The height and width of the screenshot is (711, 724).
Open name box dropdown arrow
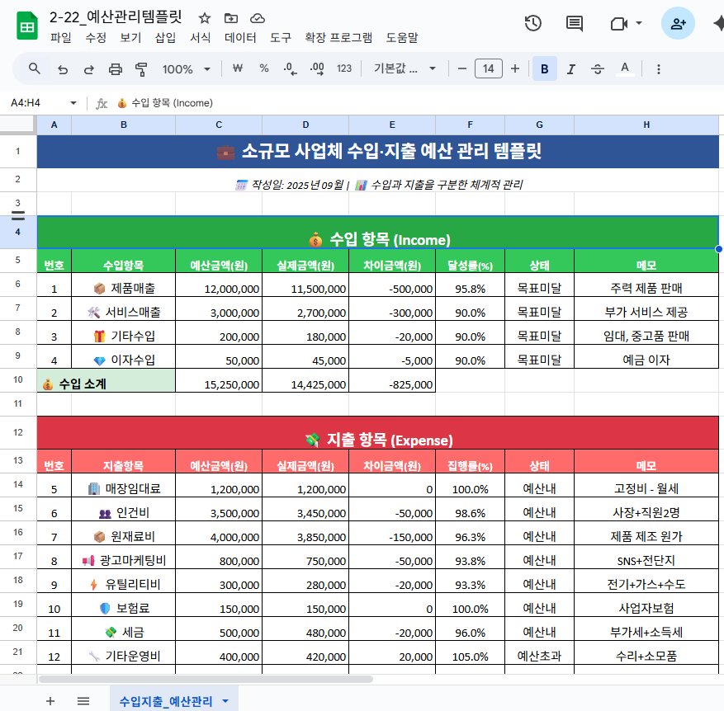73,102
